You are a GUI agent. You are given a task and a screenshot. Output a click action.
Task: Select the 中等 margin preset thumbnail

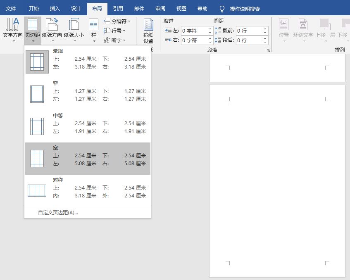[x=37, y=123]
